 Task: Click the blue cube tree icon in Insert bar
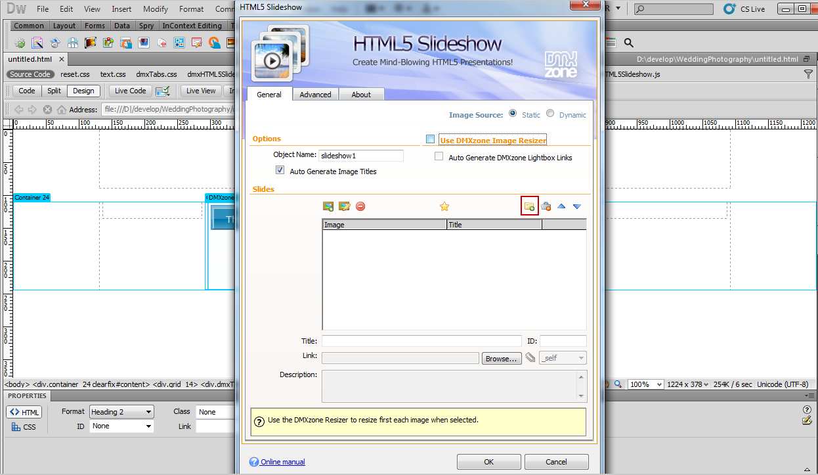tap(73, 43)
